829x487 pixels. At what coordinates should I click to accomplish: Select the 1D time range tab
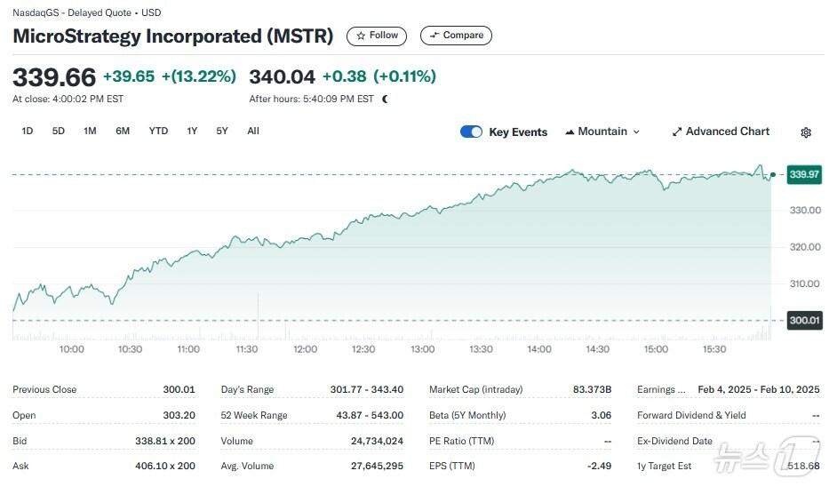(28, 131)
